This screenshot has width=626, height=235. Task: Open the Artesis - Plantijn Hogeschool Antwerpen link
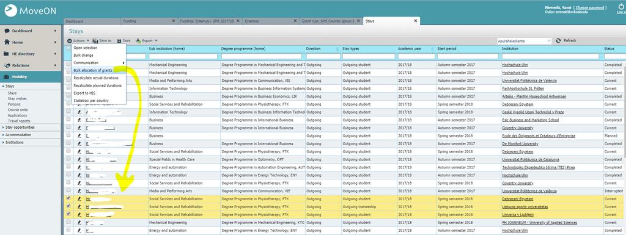(534, 96)
